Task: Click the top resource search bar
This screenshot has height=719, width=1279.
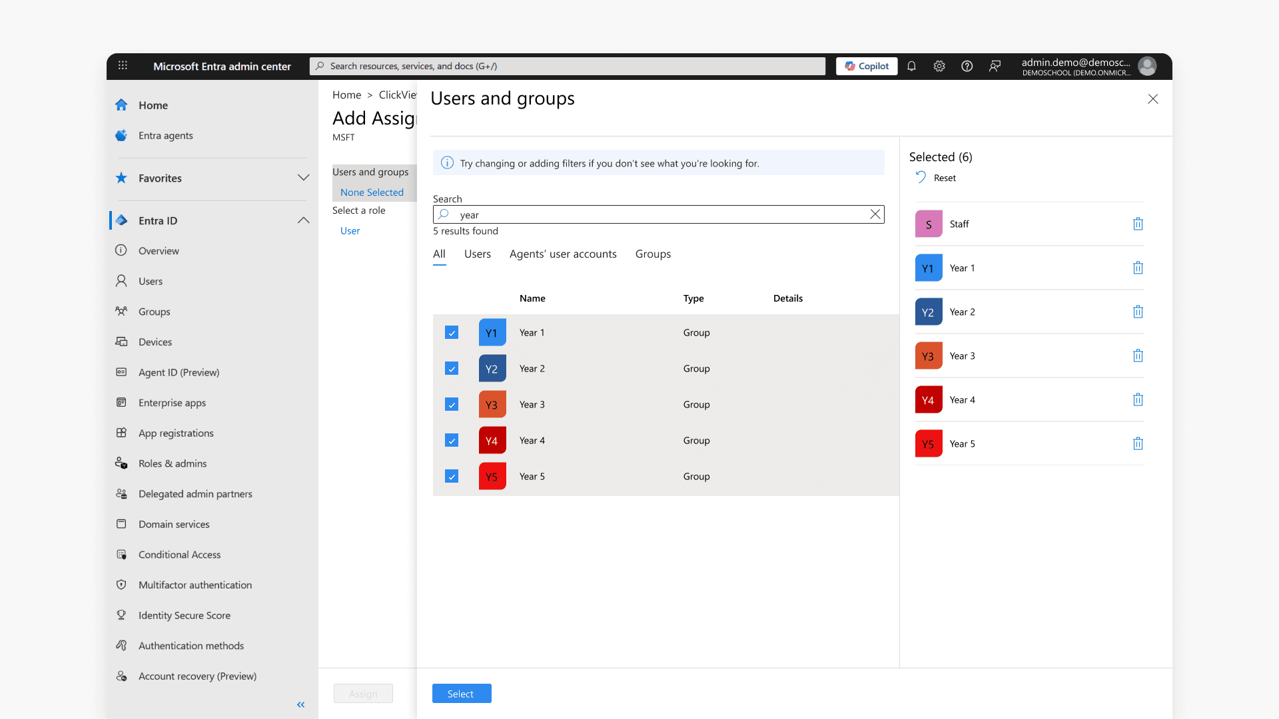Action: click(x=568, y=66)
